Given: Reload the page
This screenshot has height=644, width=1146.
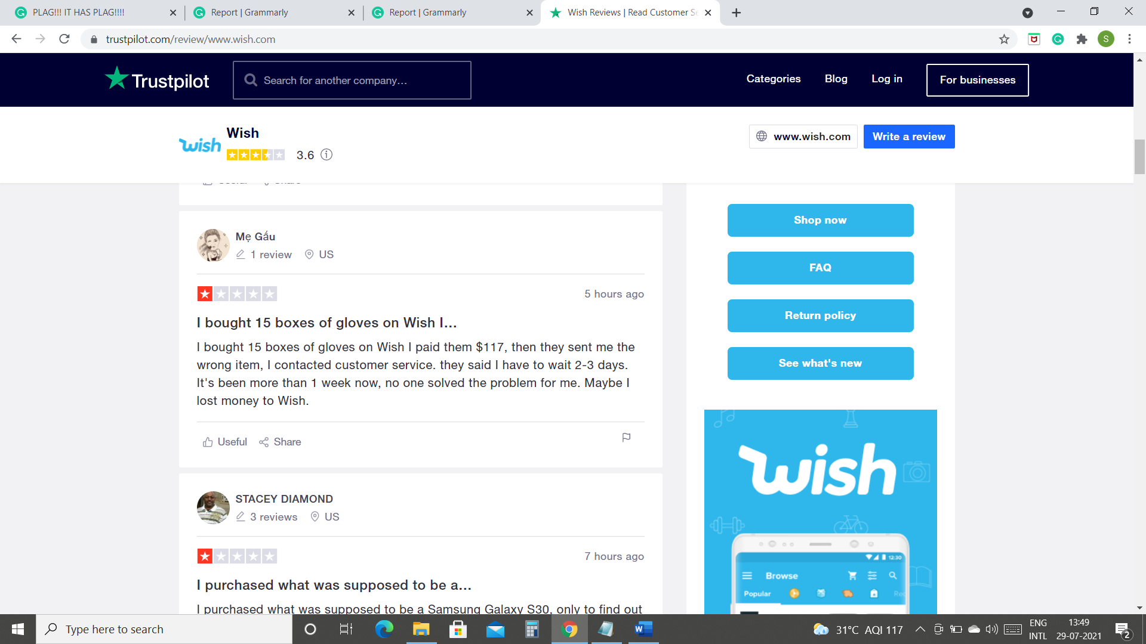Looking at the screenshot, I should click(x=64, y=39).
